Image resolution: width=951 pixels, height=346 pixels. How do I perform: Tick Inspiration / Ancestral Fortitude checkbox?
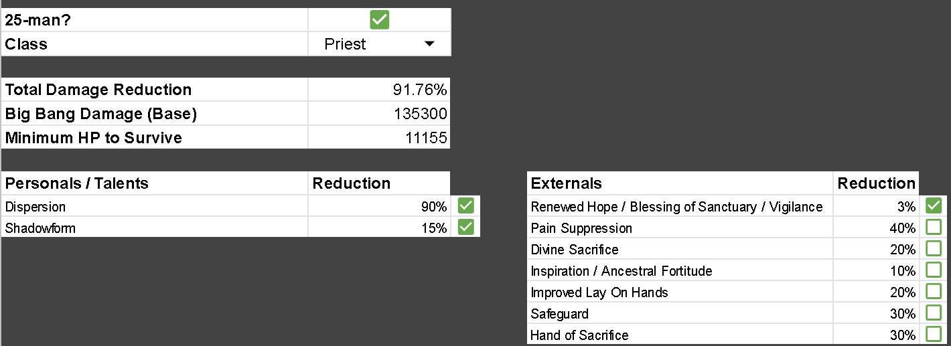point(934,270)
